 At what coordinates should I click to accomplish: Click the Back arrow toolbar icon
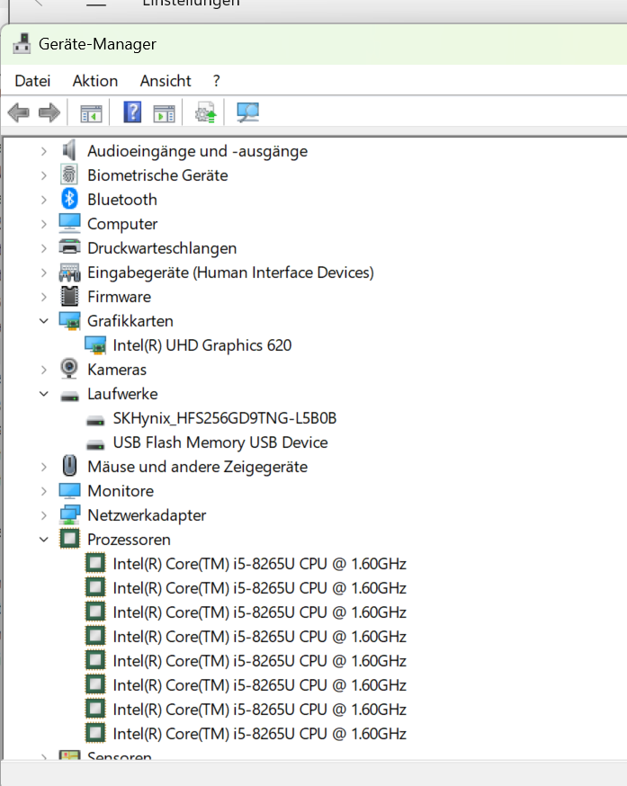(19, 112)
